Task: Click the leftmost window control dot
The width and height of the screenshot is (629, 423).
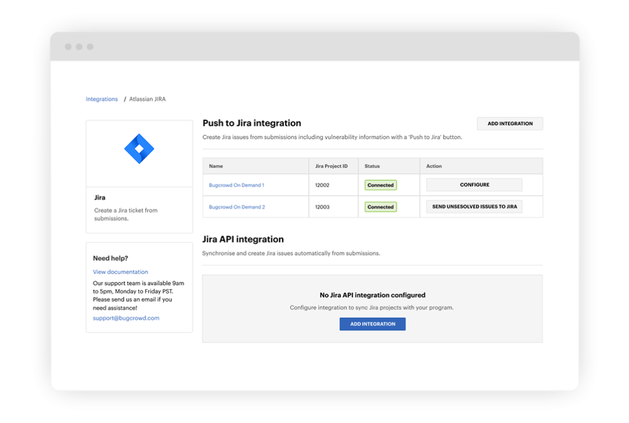Action: click(68, 47)
